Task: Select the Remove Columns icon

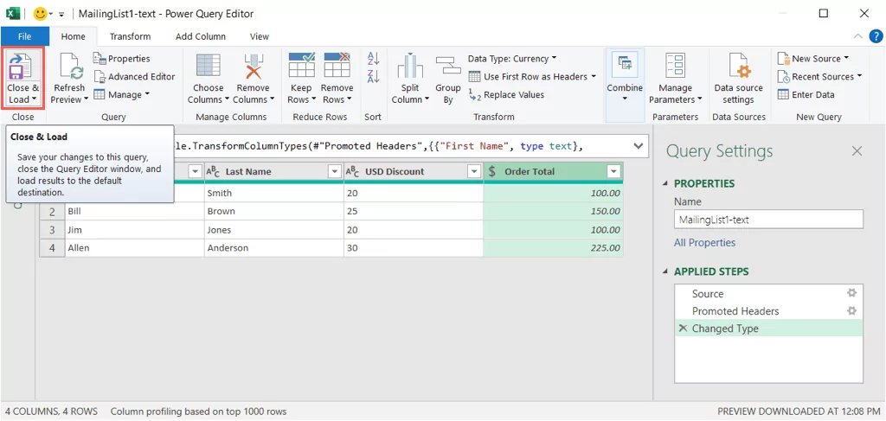Action: (x=253, y=67)
